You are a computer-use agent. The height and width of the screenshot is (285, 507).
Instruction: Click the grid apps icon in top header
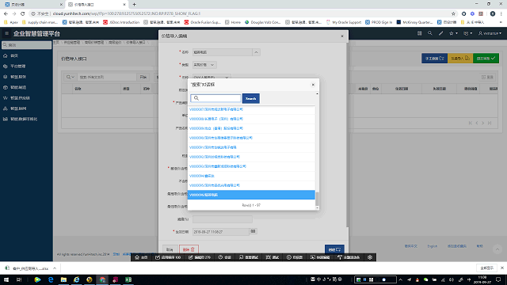click(x=419, y=33)
